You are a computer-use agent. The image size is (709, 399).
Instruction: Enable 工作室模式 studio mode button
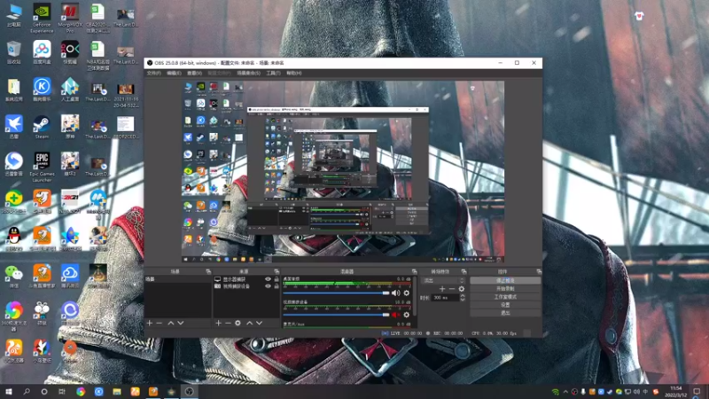coord(505,297)
